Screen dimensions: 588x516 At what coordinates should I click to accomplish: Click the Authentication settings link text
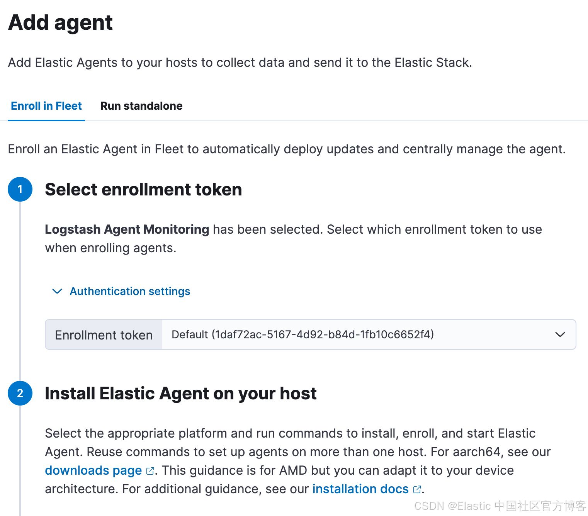(130, 291)
